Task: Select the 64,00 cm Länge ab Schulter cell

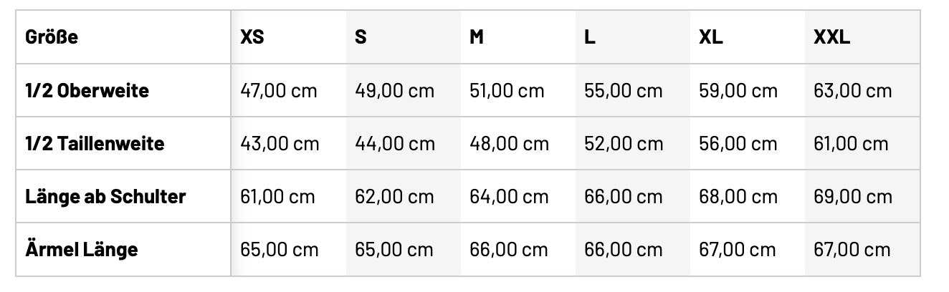Action: (x=509, y=196)
